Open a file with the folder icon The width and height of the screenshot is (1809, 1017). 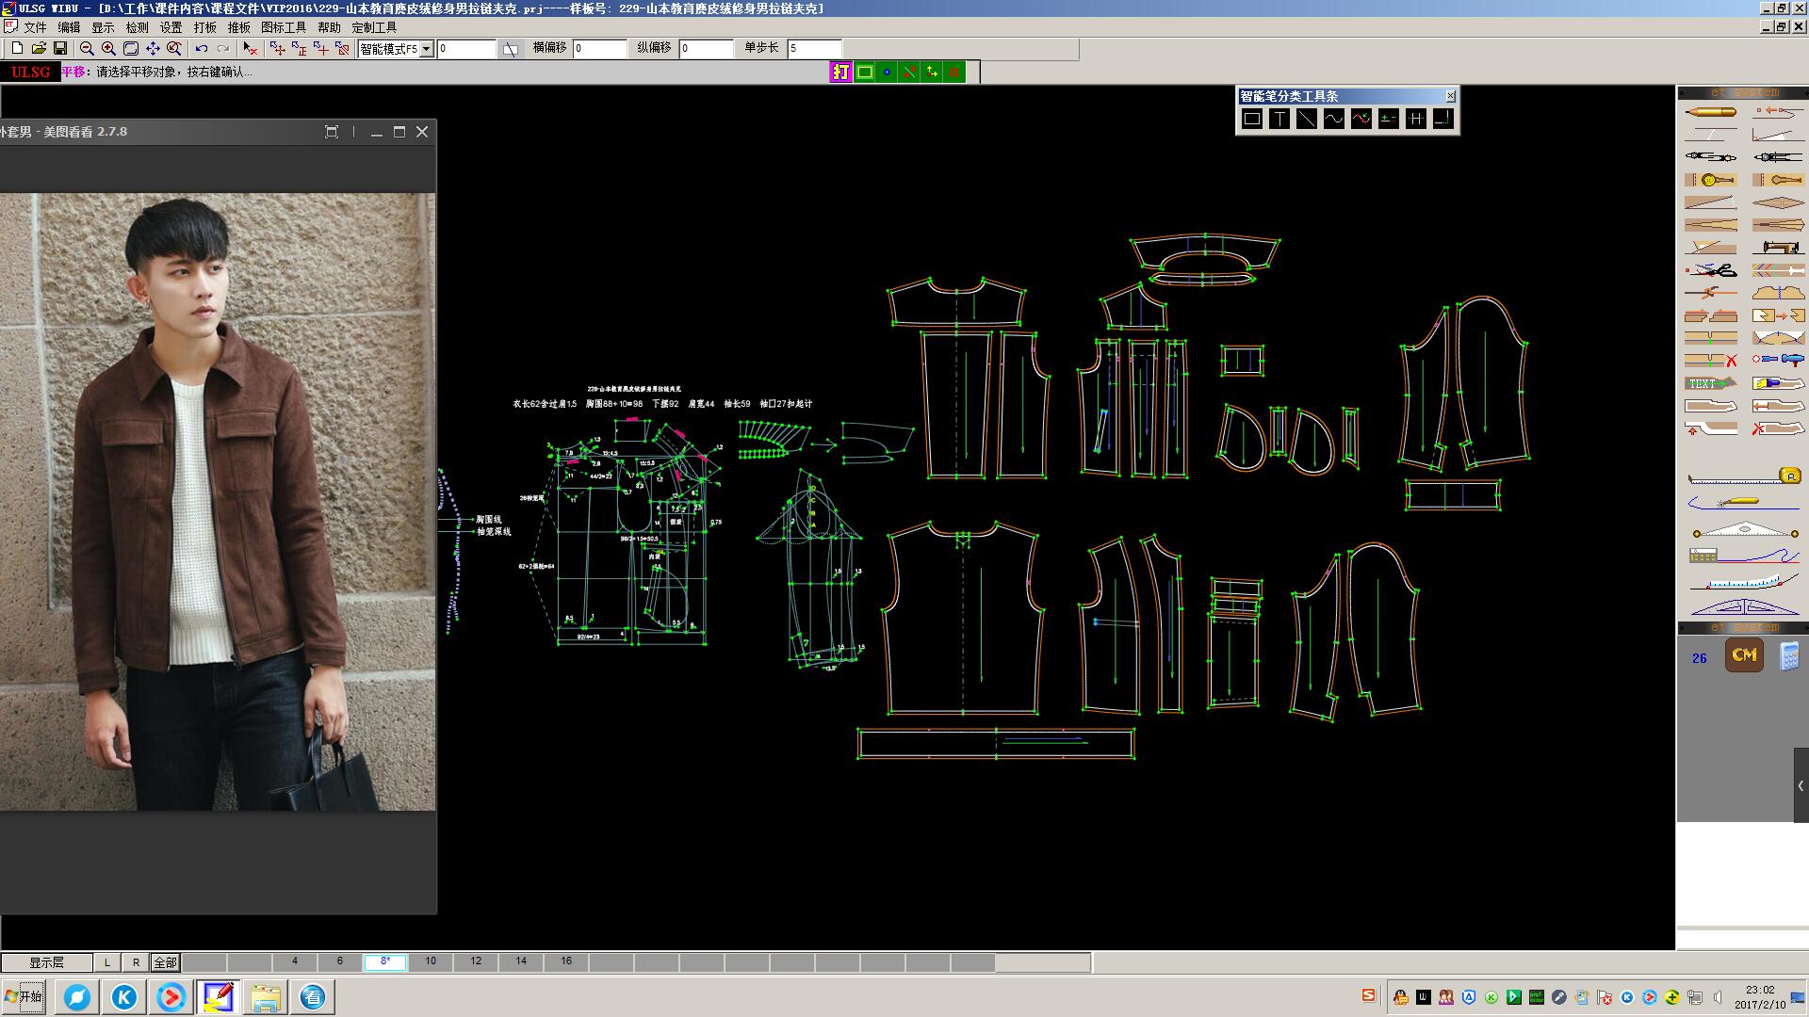pos(39,48)
